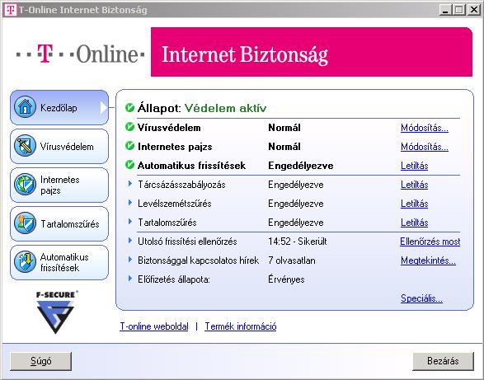Expand the Tárcsázásszabályozás row arrow
484x380 pixels.
coord(130,184)
